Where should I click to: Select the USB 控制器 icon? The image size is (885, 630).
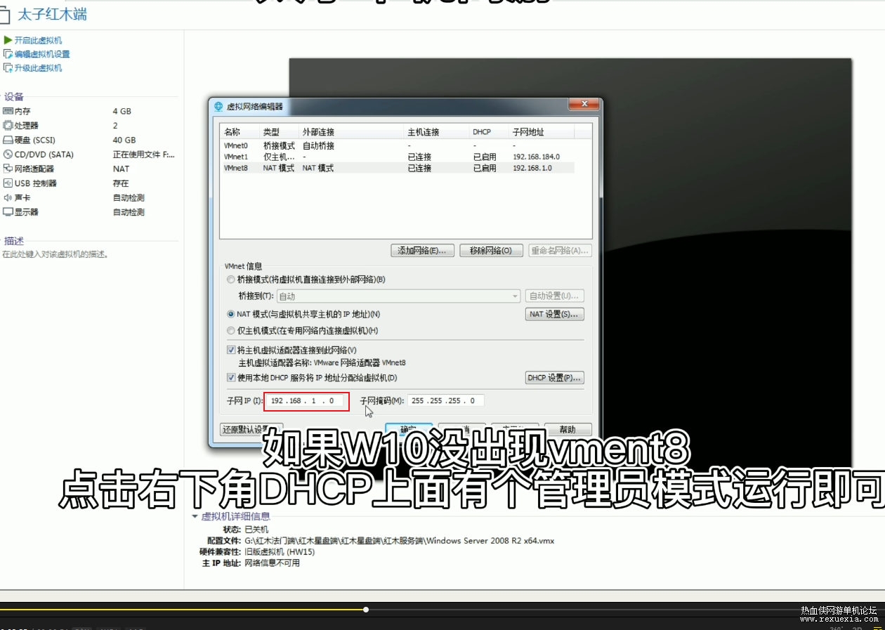click(8, 183)
